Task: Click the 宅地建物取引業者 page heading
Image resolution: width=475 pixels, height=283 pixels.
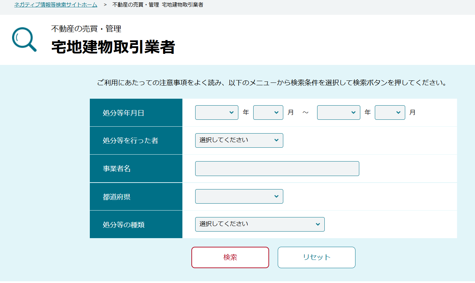Action: tap(113, 47)
